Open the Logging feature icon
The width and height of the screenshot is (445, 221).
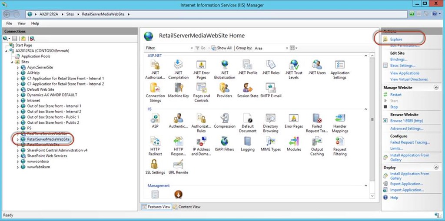click(248, 142)
